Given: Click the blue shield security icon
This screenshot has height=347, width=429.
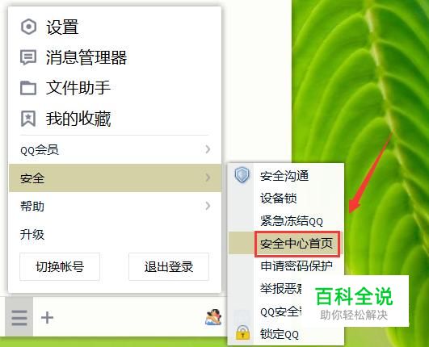Looking at the screenshot, I should point(242,175).
